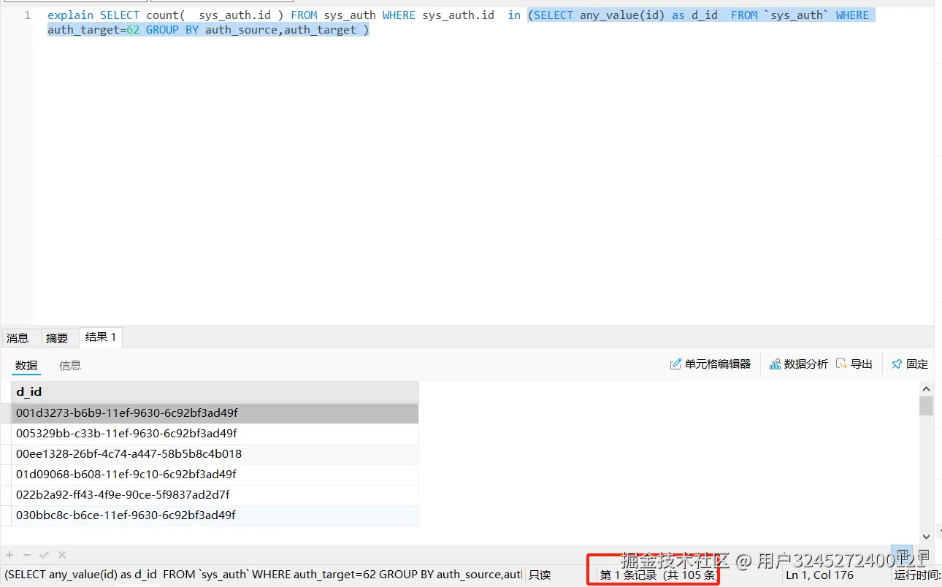The height and width of the screenshot is (587, 942).
Task: Switch to the 消息 messages tab
Action: 18,337
